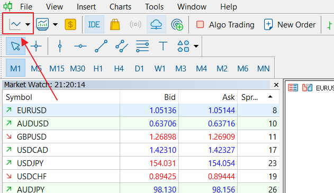Open the cloud VPS hosting icon
This screenshot has width=334, height=193.
pyautogui.click(x=156, y=24)
